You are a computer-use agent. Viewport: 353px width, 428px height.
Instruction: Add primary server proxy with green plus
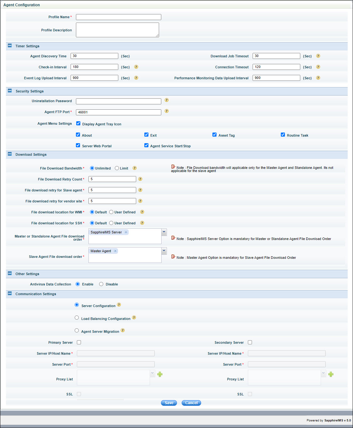click(x=160, y=374)
